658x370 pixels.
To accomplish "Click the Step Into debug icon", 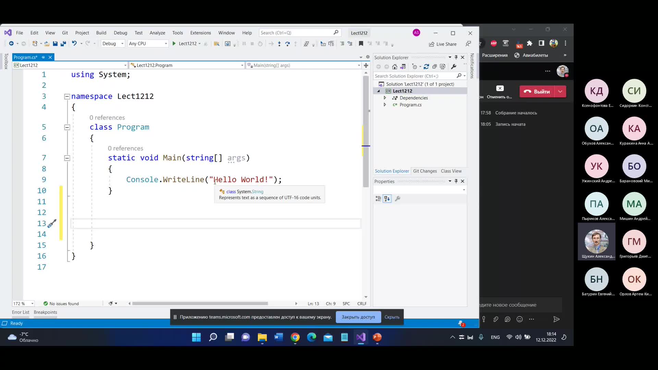I will [x=279, y=44].
